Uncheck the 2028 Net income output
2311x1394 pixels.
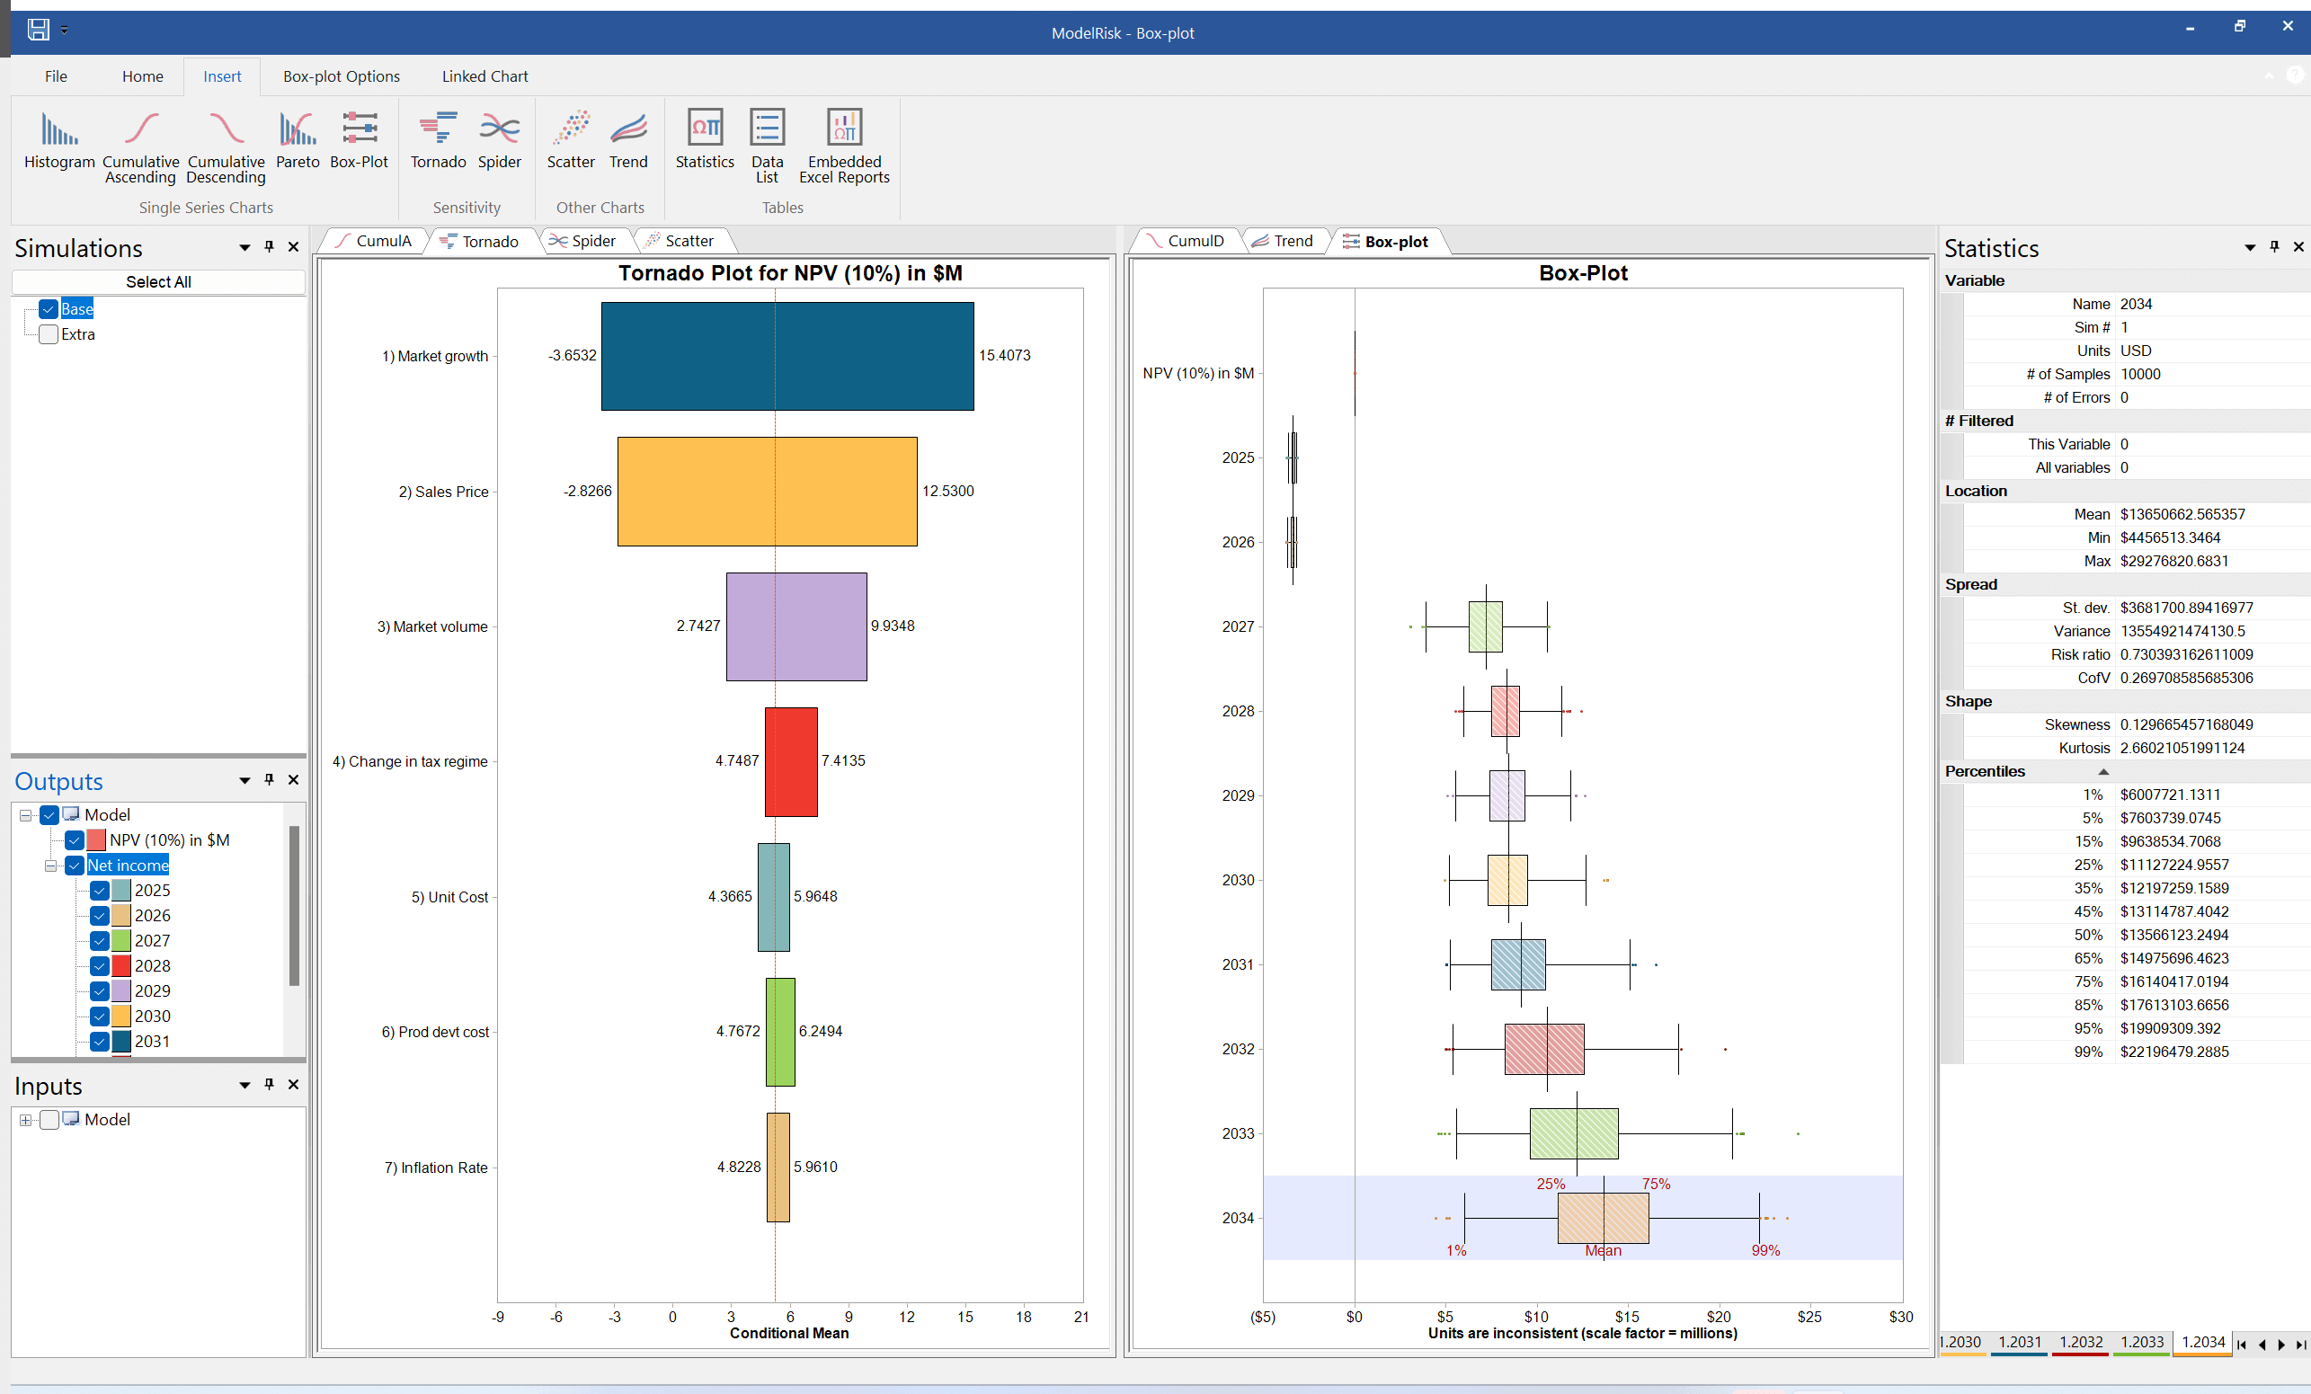pyautogui.click(x=99, y=965)
